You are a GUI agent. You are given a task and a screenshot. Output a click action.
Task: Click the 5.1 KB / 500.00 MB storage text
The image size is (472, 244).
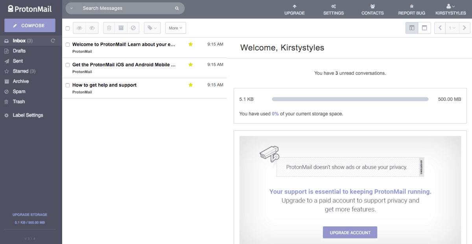30,222
